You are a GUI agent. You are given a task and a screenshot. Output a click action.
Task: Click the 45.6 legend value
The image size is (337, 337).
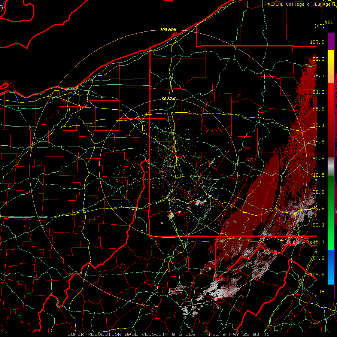point(319,109)
